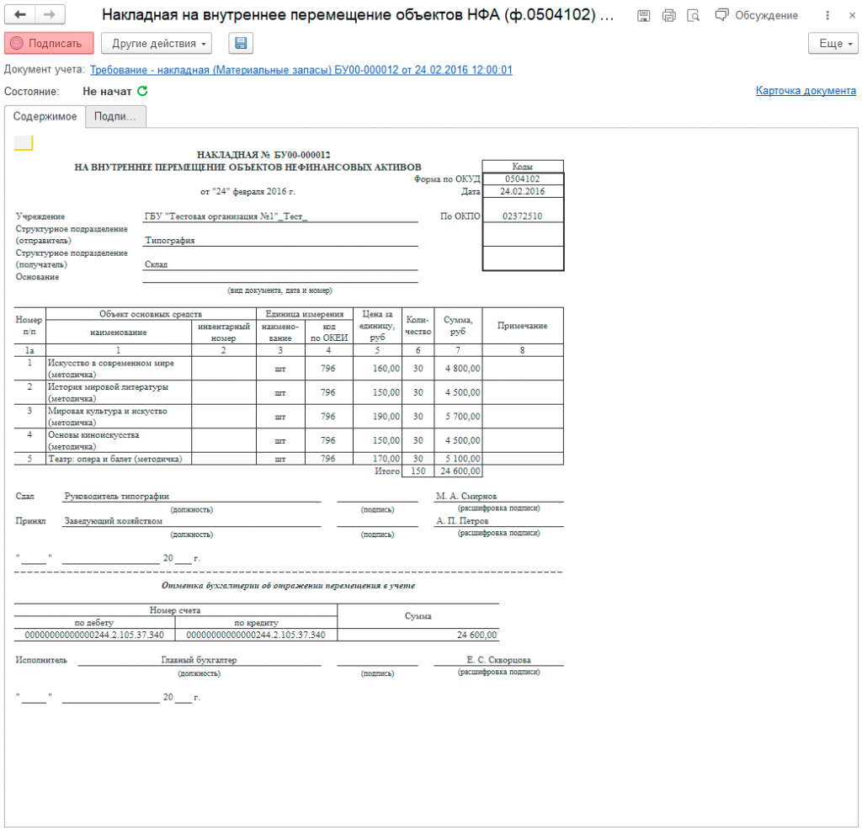Click the price cell 190,00
The width and height of the screenshot is (862, 830).
pos(378,417)
